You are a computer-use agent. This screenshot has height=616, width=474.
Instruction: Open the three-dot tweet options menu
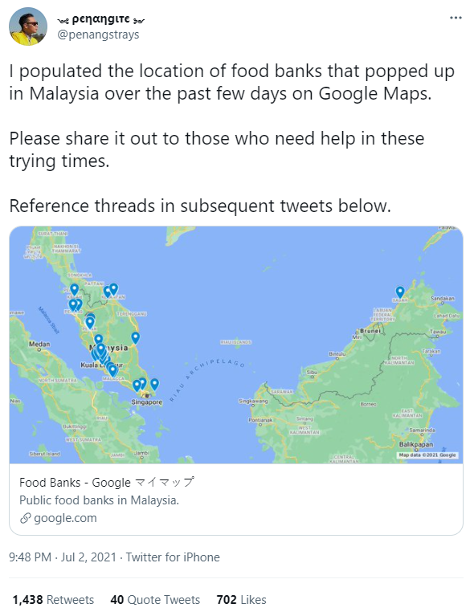coord(456,18)
